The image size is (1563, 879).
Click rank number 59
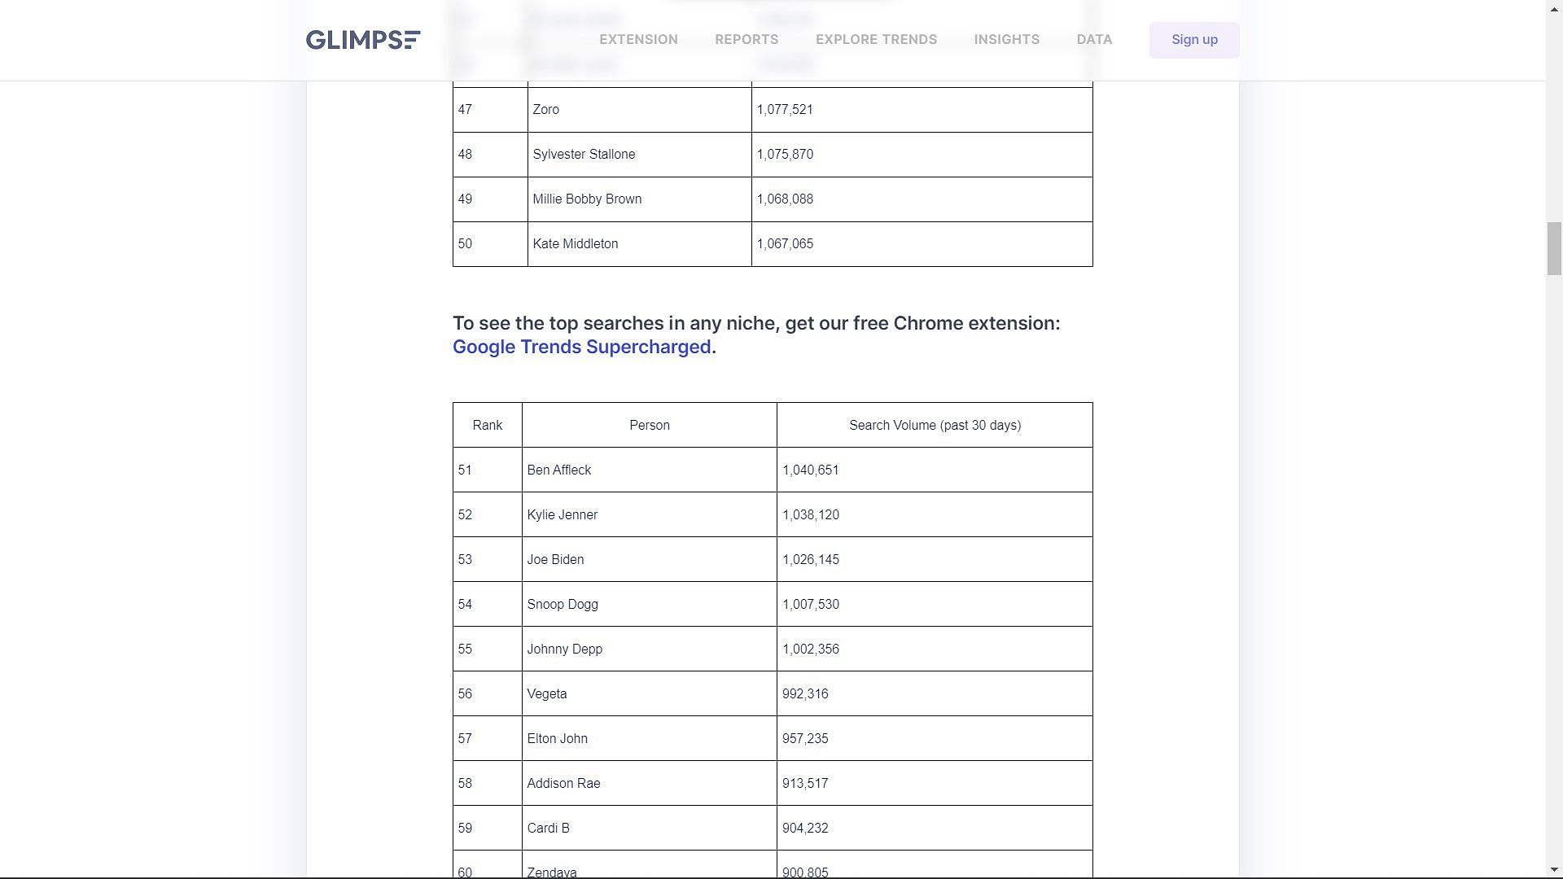(x=465, y=828)
